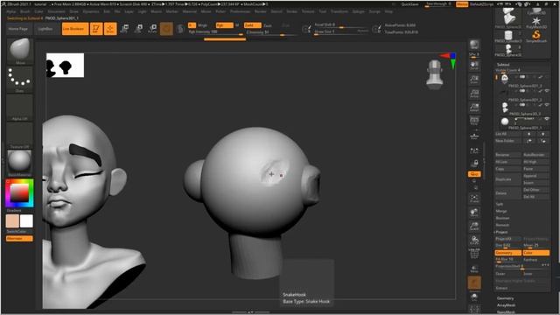Click the Actual size icon
Viewport: 560px width, 315px height.
[x=474, y=94]
